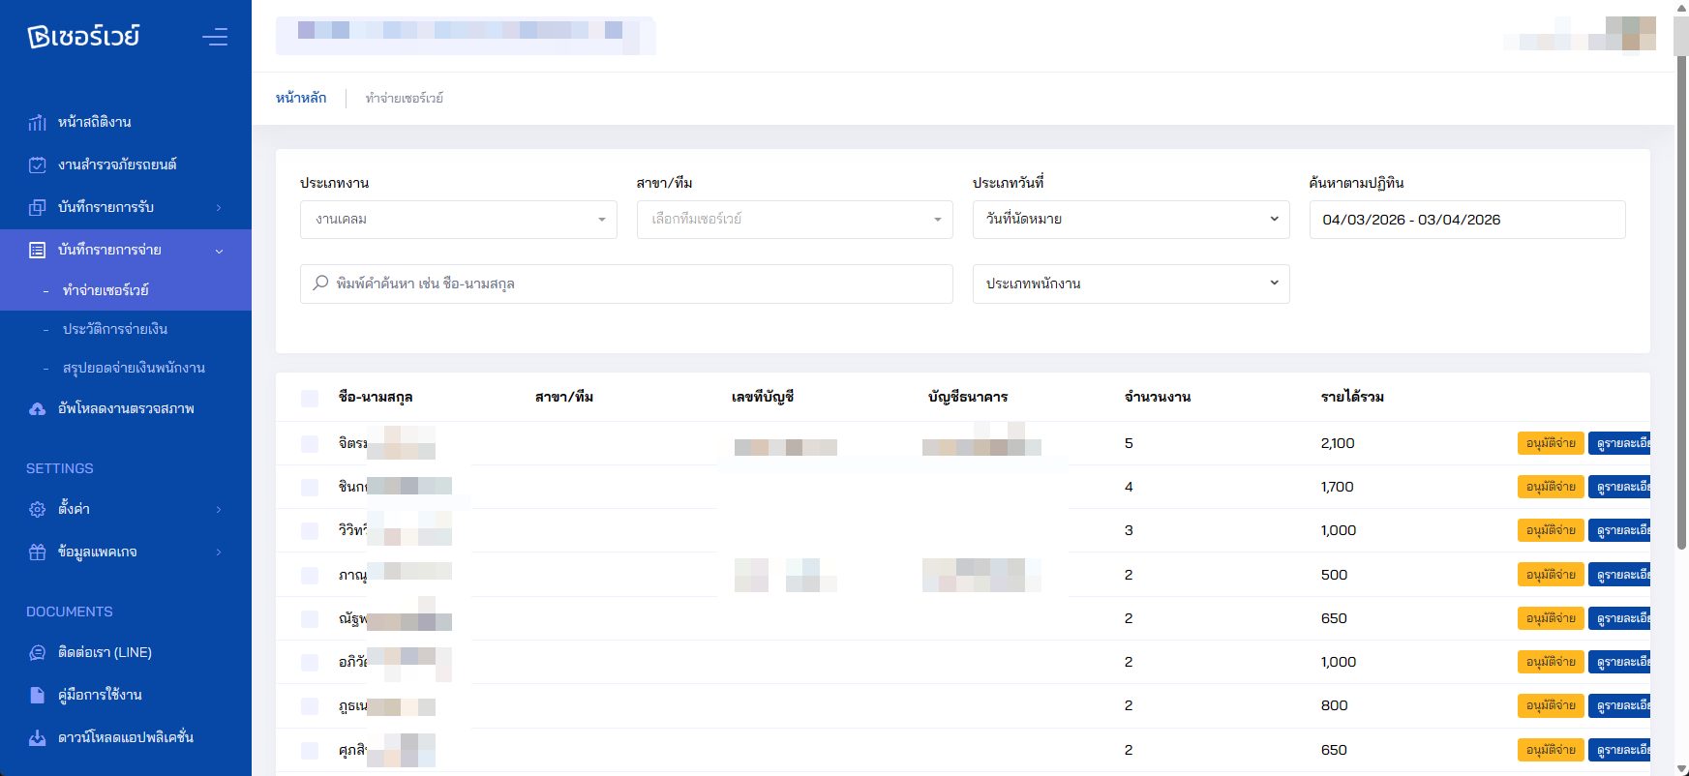
Task: Open สรุปยอดจ่ายเงินพนักงาน in the sidebar
Action: pos(134,368)
